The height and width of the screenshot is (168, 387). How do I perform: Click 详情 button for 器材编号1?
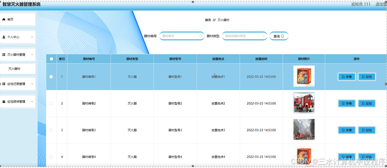[x=347, y=77]
